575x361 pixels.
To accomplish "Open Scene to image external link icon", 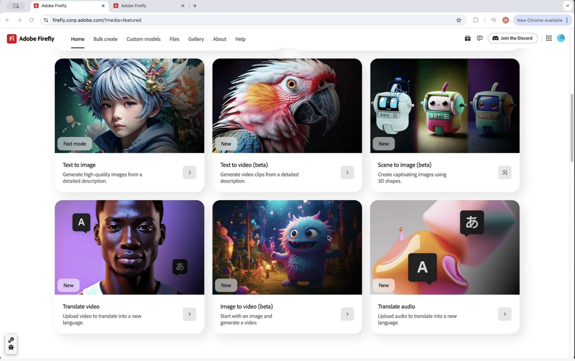I will click(x=505, y=173).
